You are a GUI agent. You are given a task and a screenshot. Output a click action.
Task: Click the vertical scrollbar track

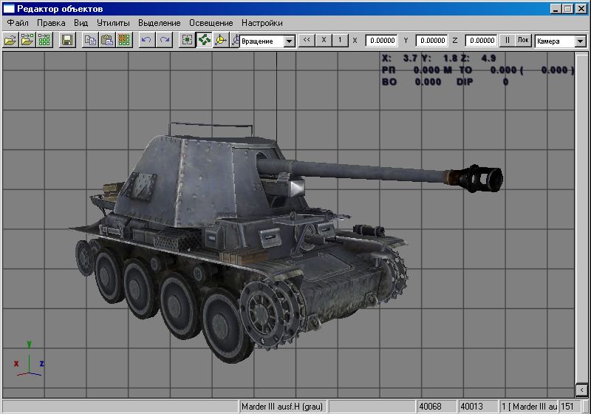pos(581,217)
